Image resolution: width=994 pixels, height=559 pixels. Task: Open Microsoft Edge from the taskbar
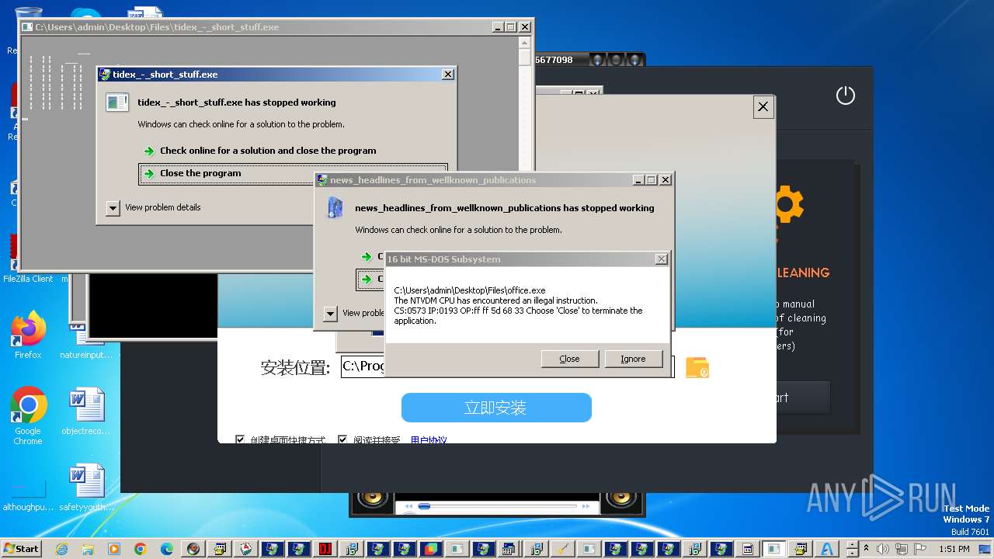(167, 549)
